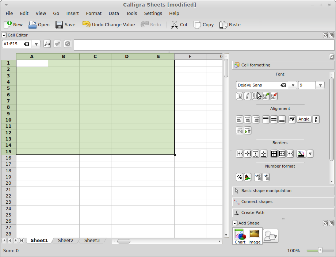Apply the currency money format
Viewport: 336px width, 257px height.
[248, 177]
